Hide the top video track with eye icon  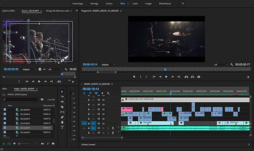pyautogui.click(x=103, y=100)
